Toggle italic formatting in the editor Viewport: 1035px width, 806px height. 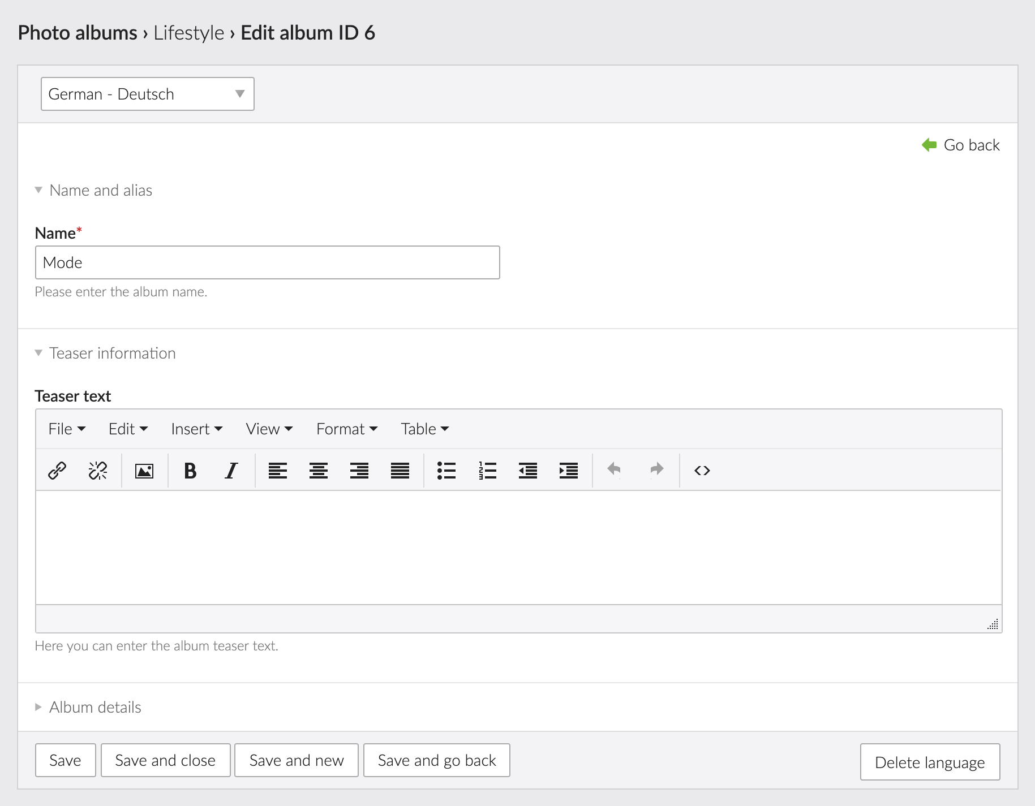(x=231, y=471)
